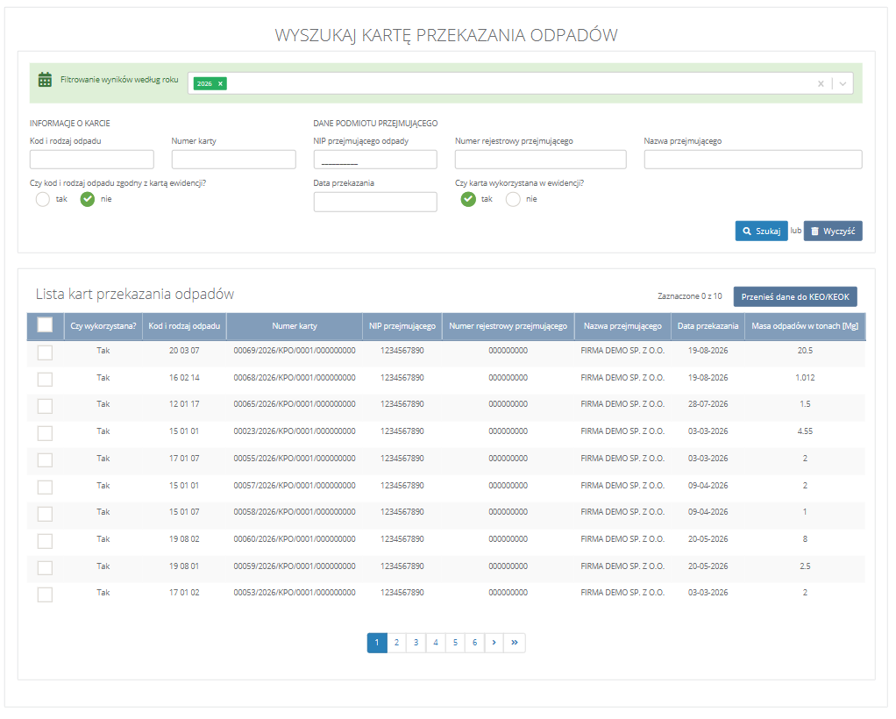Sort by Data przekazania column header
The image size is (896, 719).
[x=708, y=326]
